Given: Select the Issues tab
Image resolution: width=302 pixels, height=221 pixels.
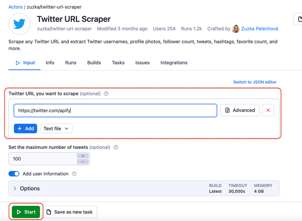Looking at the screenshot, I should point(143,63).
